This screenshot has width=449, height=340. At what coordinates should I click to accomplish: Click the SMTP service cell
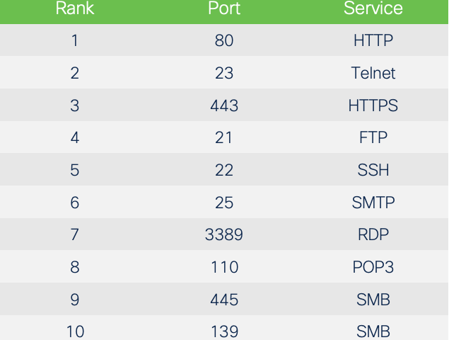point(373,203)
